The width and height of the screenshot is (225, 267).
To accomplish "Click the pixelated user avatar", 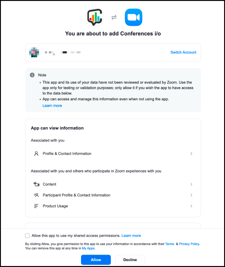I will (x=34, y=52).
